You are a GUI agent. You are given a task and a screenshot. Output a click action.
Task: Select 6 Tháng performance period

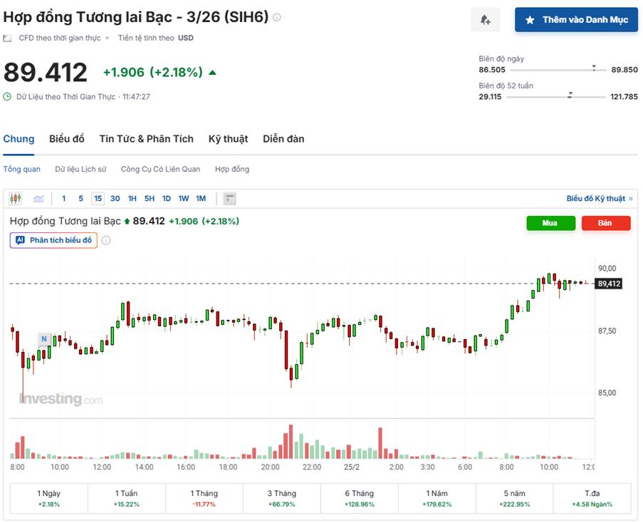[359, 498]
